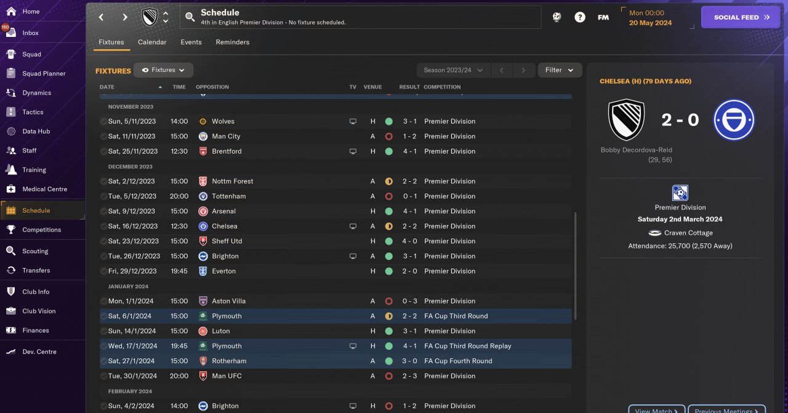The height and width of the screenshot is (413, 788).
Task: Open the Inbox from the sidebar
Action: [30, 33]
